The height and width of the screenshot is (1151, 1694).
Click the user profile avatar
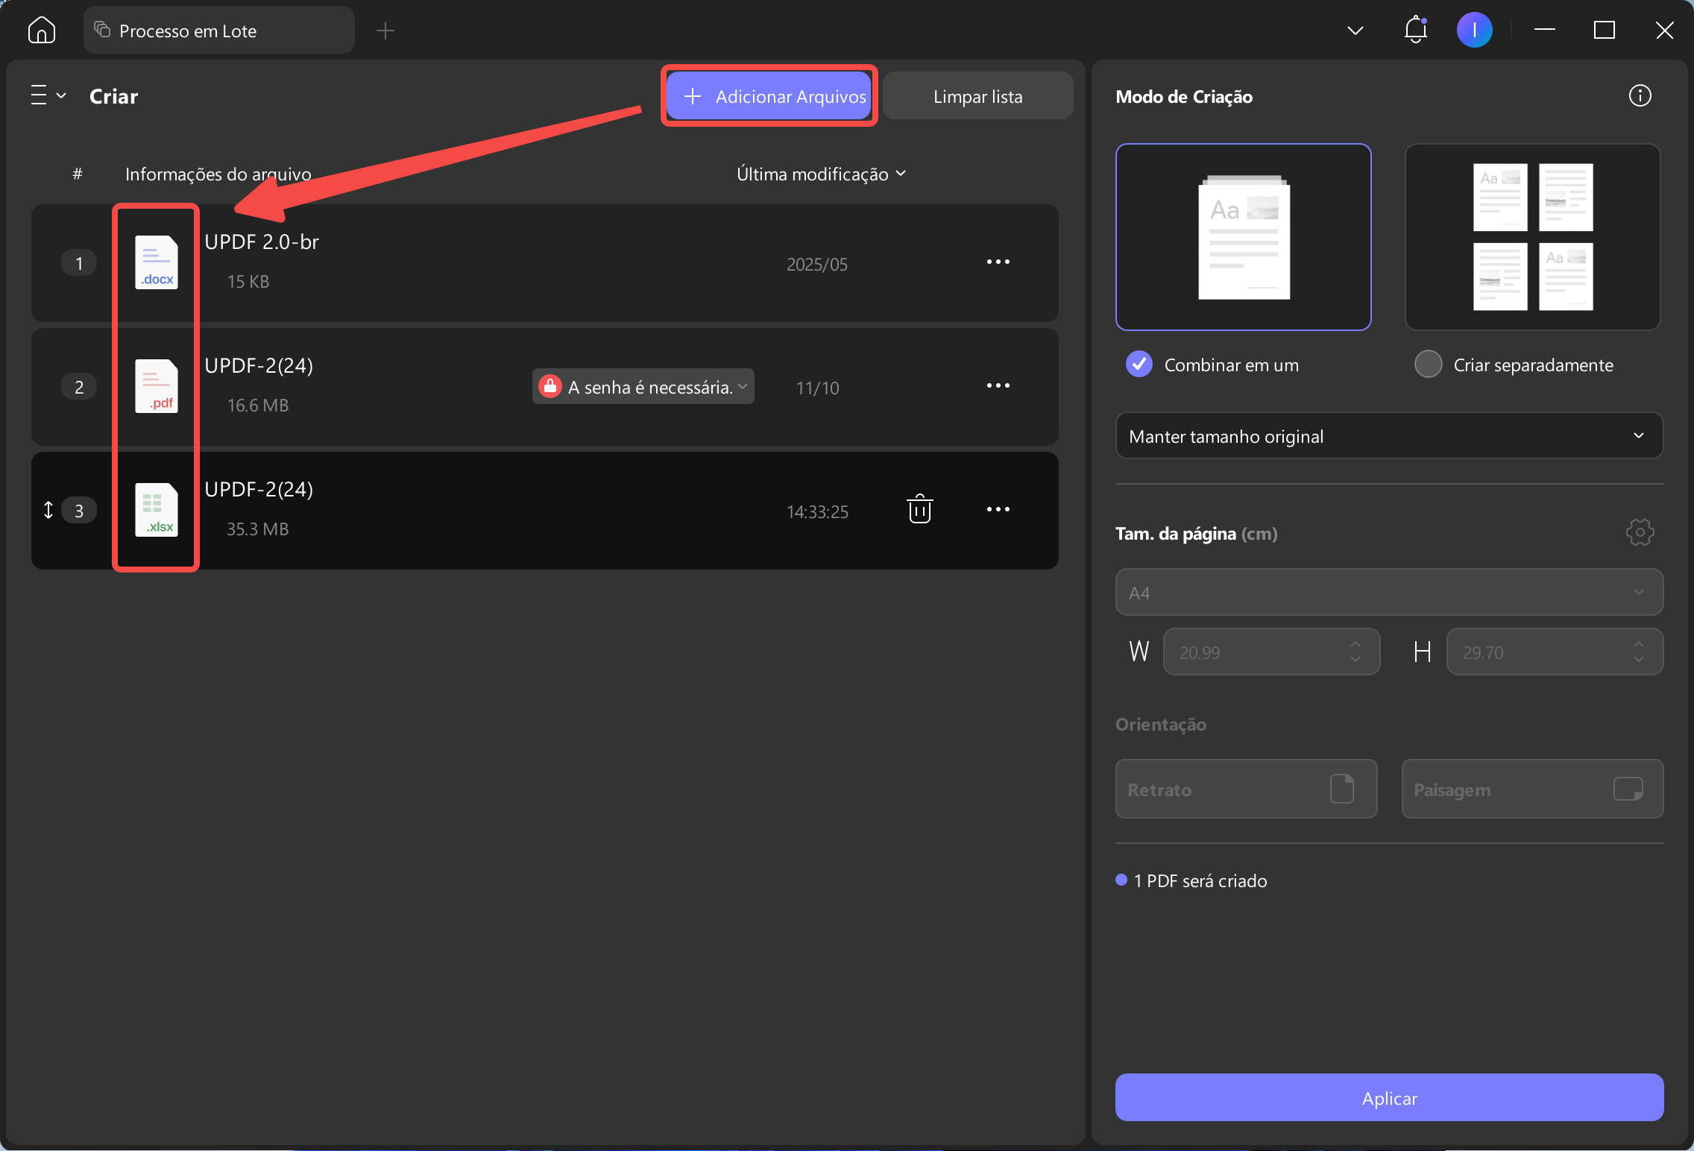[x=1474, y=31]
